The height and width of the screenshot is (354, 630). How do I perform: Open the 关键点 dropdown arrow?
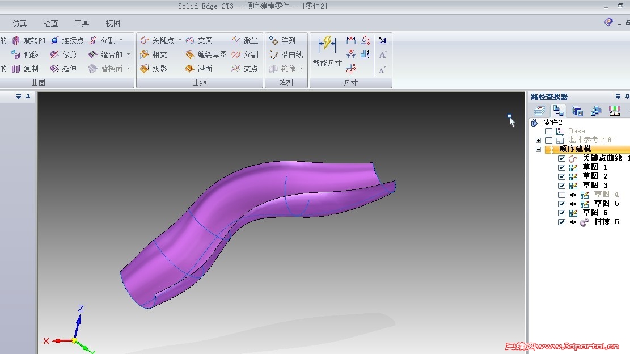click(180, 40)
